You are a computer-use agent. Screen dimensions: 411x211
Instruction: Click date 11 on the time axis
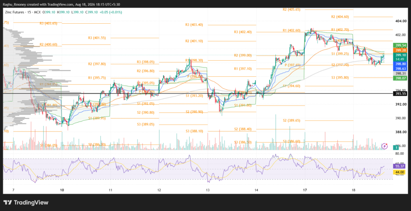coord(110,190)
